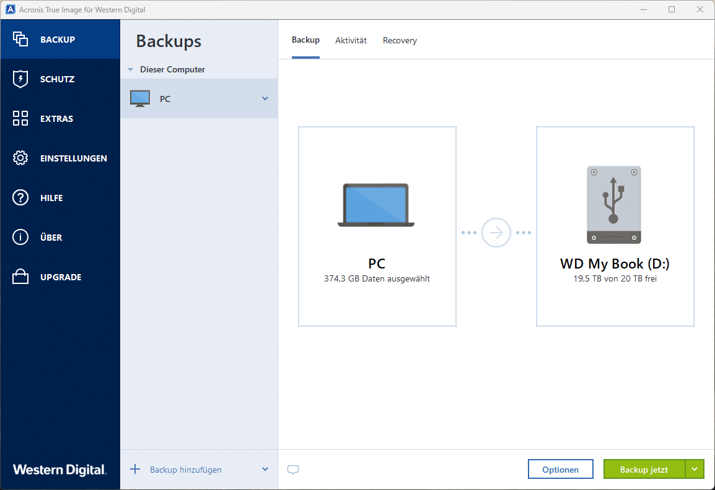This screenshot has width=715, height=490.
Task: Open Hilfe question mark icon
Action: 20,198
